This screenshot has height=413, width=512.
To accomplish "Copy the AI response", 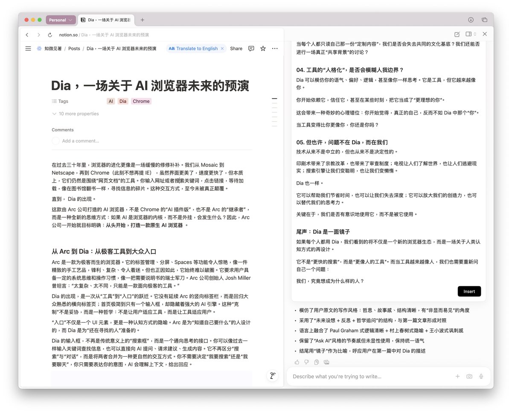I will 317,362.
